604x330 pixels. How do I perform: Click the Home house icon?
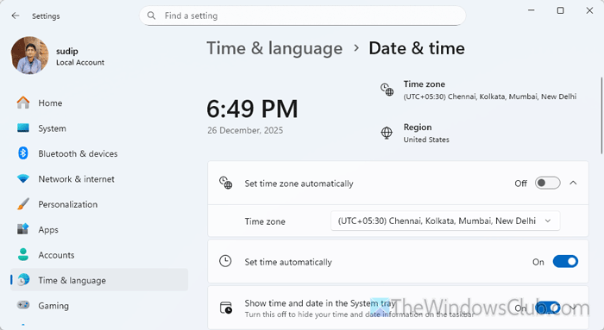[x=23, y=103]
